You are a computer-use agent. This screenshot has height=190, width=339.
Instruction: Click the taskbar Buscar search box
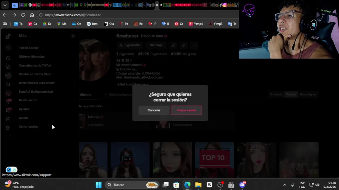point(132,185)
